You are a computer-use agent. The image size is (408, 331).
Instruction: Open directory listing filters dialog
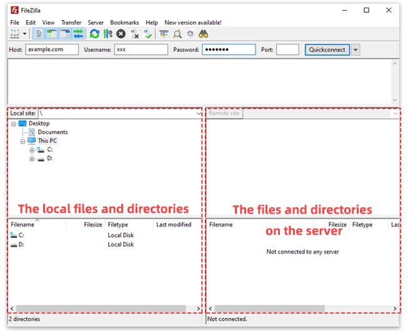coord(164,34)
